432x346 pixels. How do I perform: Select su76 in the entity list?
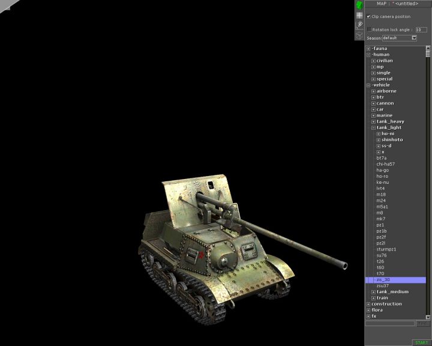(382, 255)
